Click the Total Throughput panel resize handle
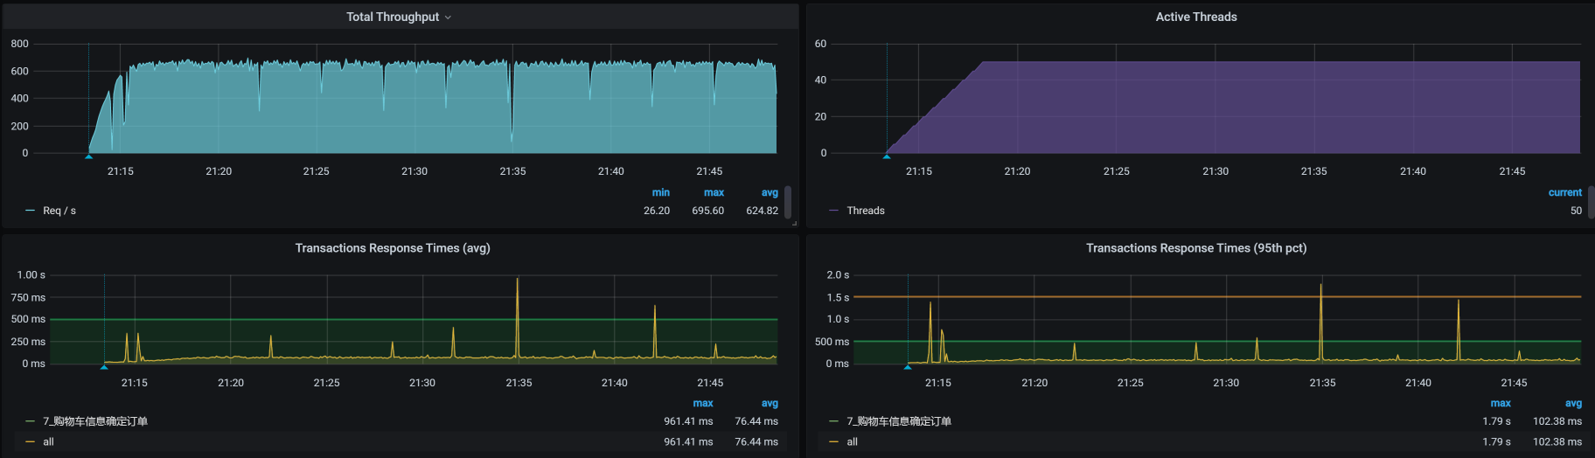The height and width of the screenshot is (458, 1595). [794, 224]
